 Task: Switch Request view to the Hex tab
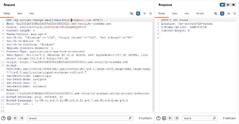click(x=32, y=13)
